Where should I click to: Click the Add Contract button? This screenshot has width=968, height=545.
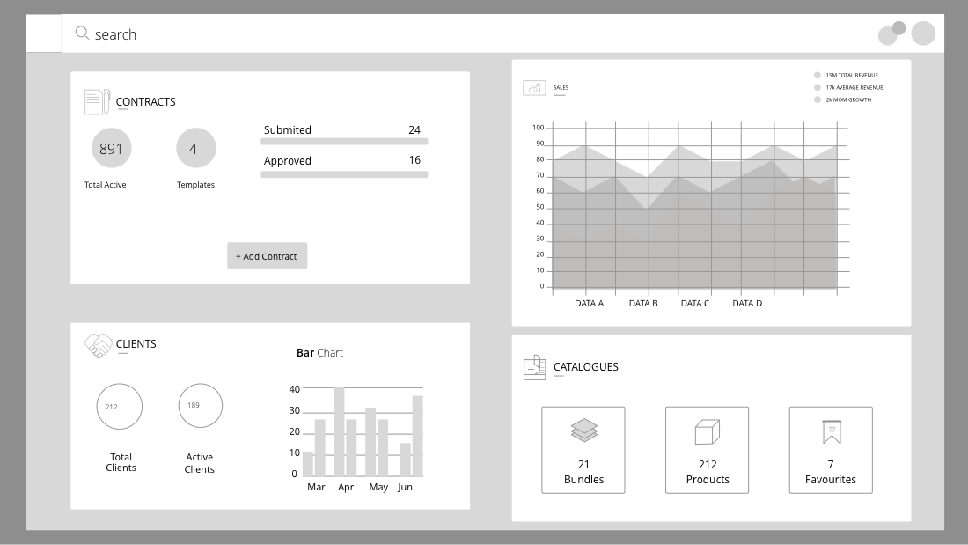coord(267,255)
